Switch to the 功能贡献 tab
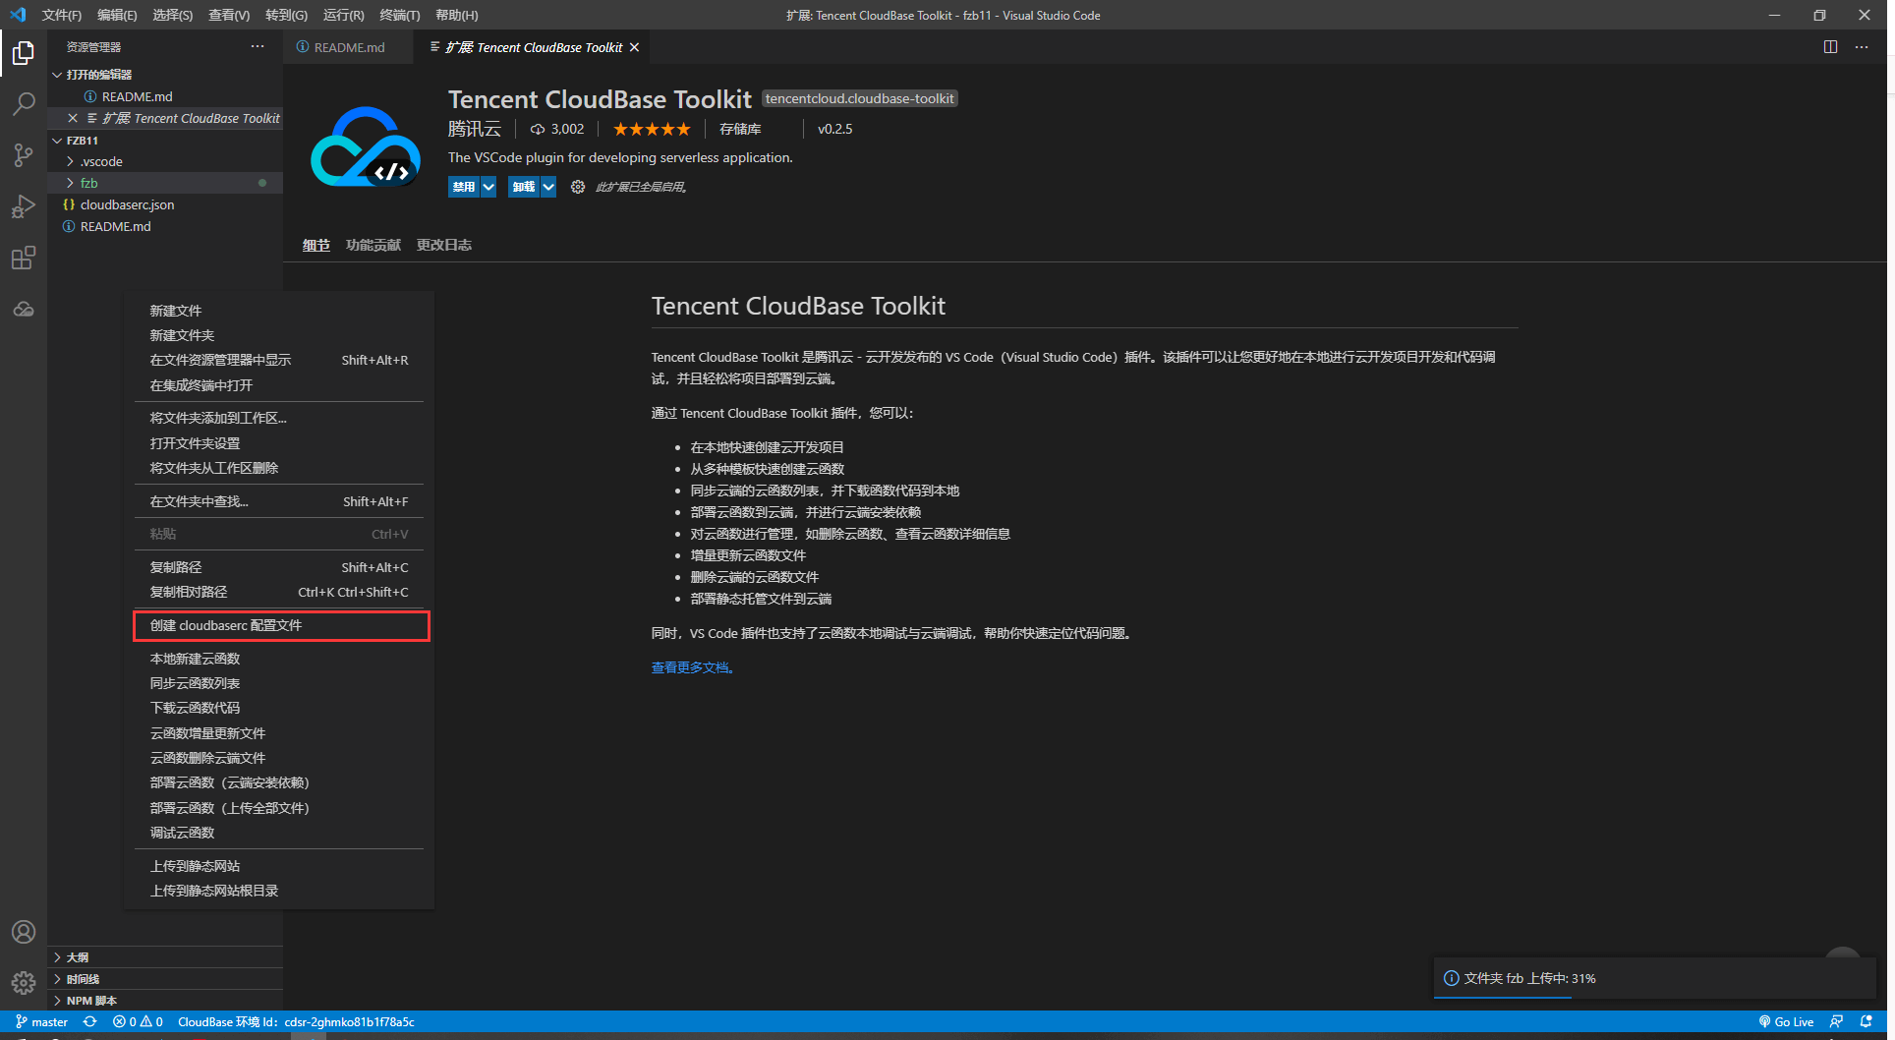Screen dimensions: 1895x1040 pyautogui.click(x=373, y=245)
